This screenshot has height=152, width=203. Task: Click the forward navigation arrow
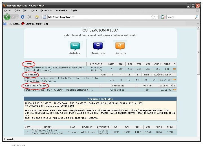(x=13, y=17)
